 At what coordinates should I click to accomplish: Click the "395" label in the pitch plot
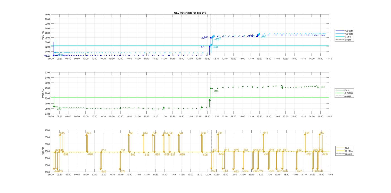pyautogui.click(x=216, y=91)
